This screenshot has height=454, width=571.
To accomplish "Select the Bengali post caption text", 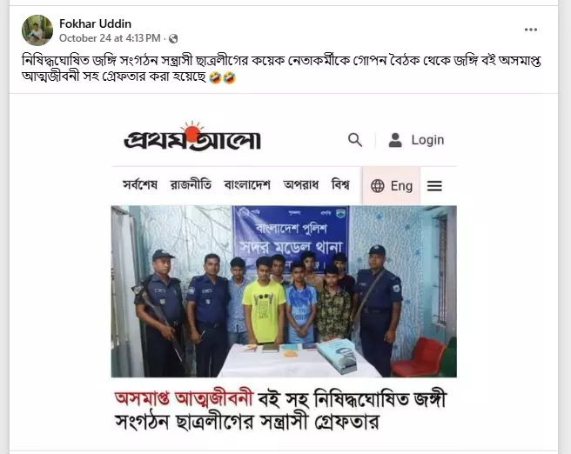I will pos(281,69).
